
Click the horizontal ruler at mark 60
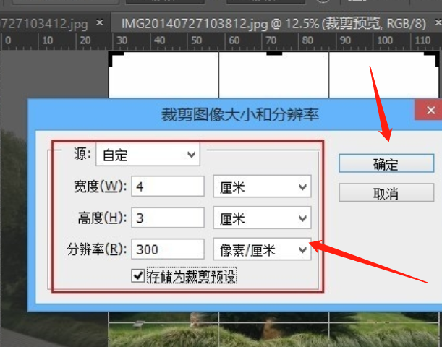pyautogui.click(x=234, y=40)
